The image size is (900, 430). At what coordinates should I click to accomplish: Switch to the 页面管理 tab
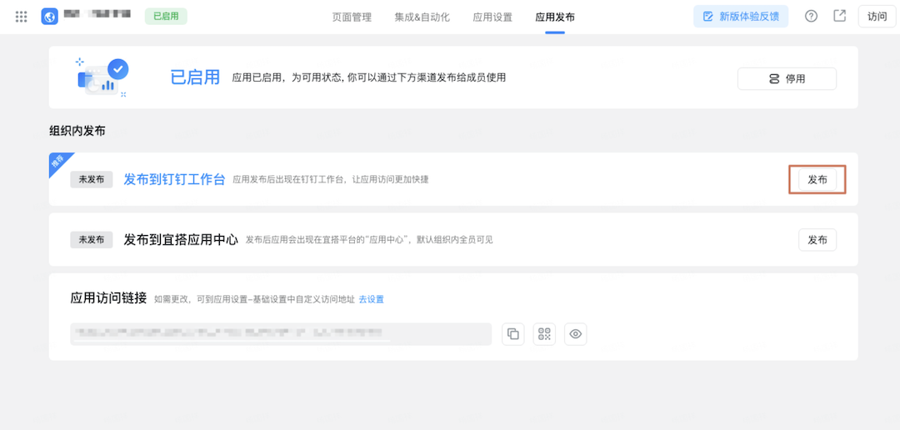tap(352, 17)
